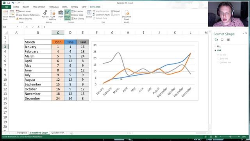Switch to the PAGE LAYOUT tab
Image resolution: width=250 pixels, height=141 pixels.
[x=39, y=7]
